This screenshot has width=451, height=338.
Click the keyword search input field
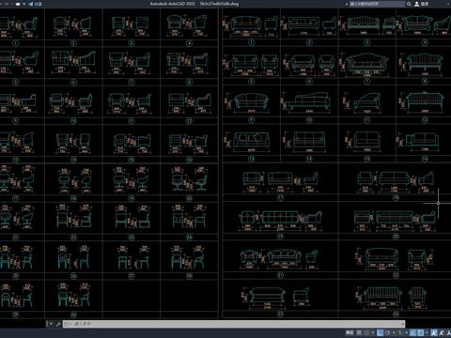tap(377, 4)
